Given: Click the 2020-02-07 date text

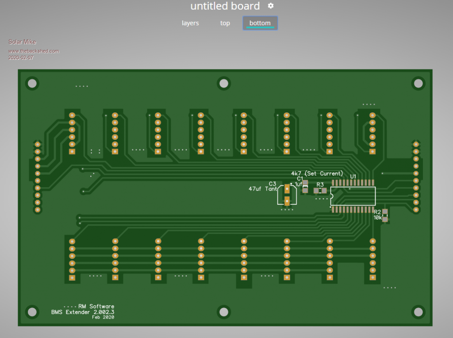Looking at the screenshot, I should pyautogui.click(x=21, y=58).
